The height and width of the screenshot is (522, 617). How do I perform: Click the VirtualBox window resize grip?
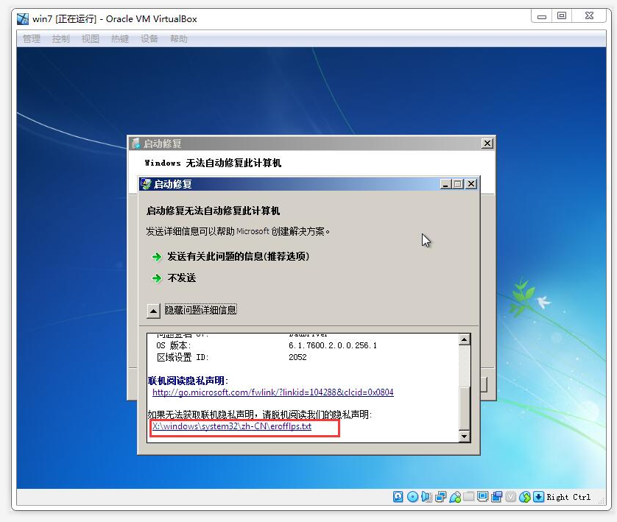click(x=602, y=501)
